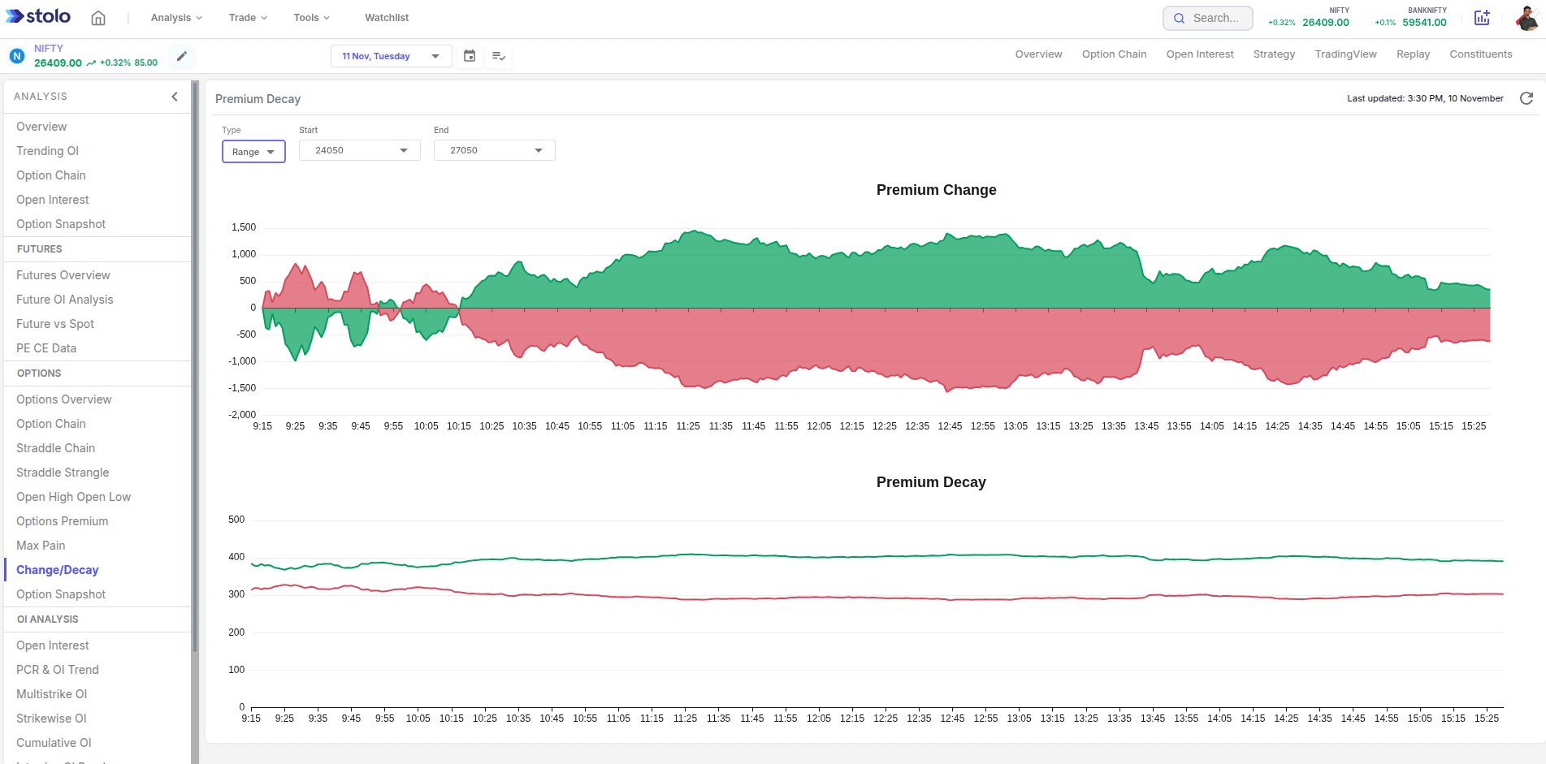
Task: Click the Stolo home icon
Action: (98, 18)
